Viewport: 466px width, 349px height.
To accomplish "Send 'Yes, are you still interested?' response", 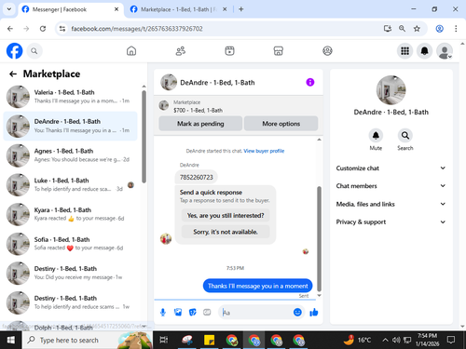I will [x=226, y=215].
